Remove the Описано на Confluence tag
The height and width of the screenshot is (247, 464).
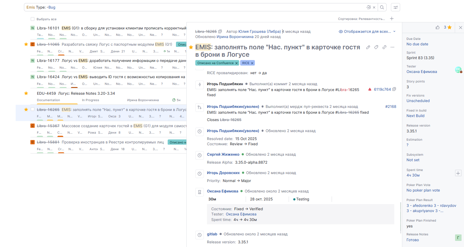pyautogui.click(x=236, y=63)
